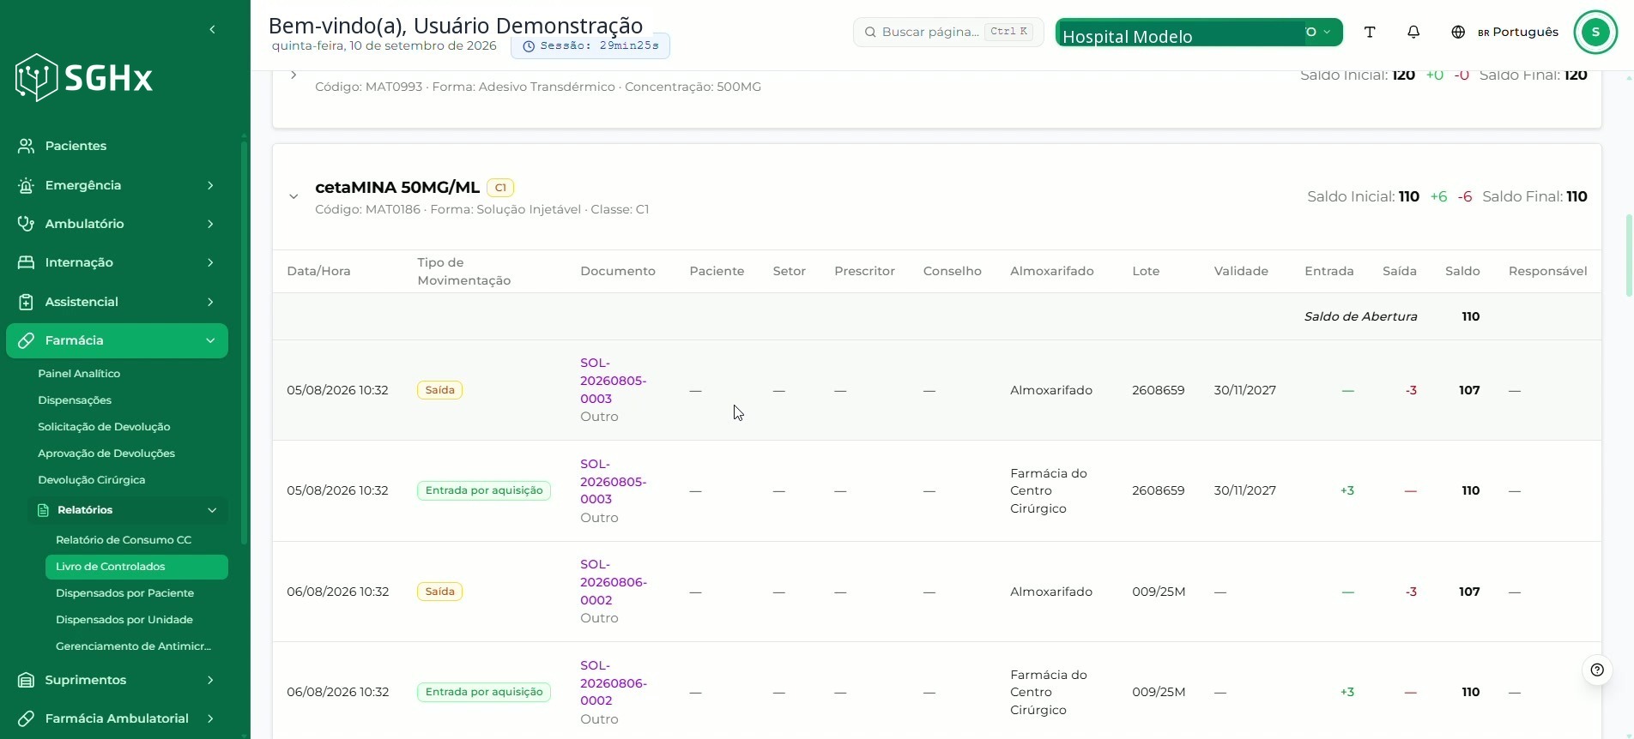Screen dimensions: 1634x739
Task: Open Solicitação de Devolução
Action: [x=104, y=427]
